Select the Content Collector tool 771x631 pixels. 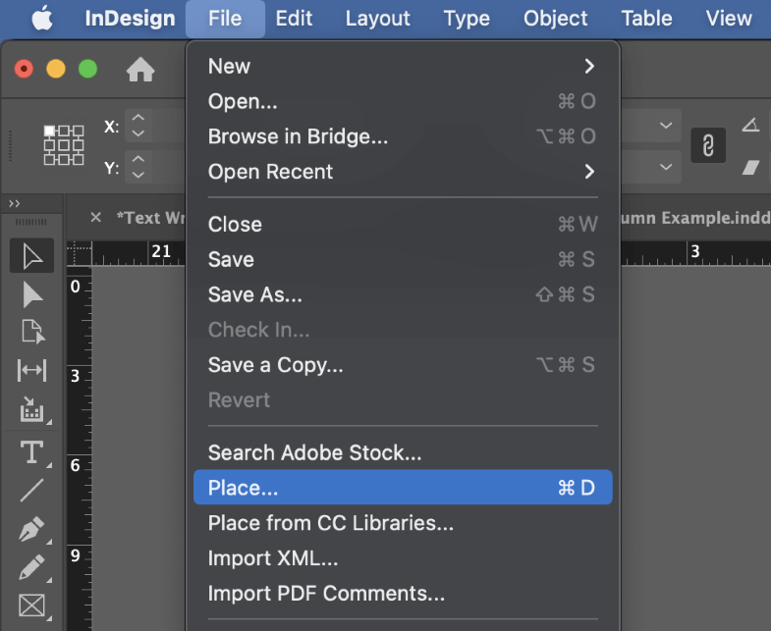tap(33, 409)
